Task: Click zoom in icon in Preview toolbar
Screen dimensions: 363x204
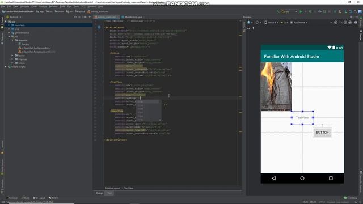Action: coord(345,23)
